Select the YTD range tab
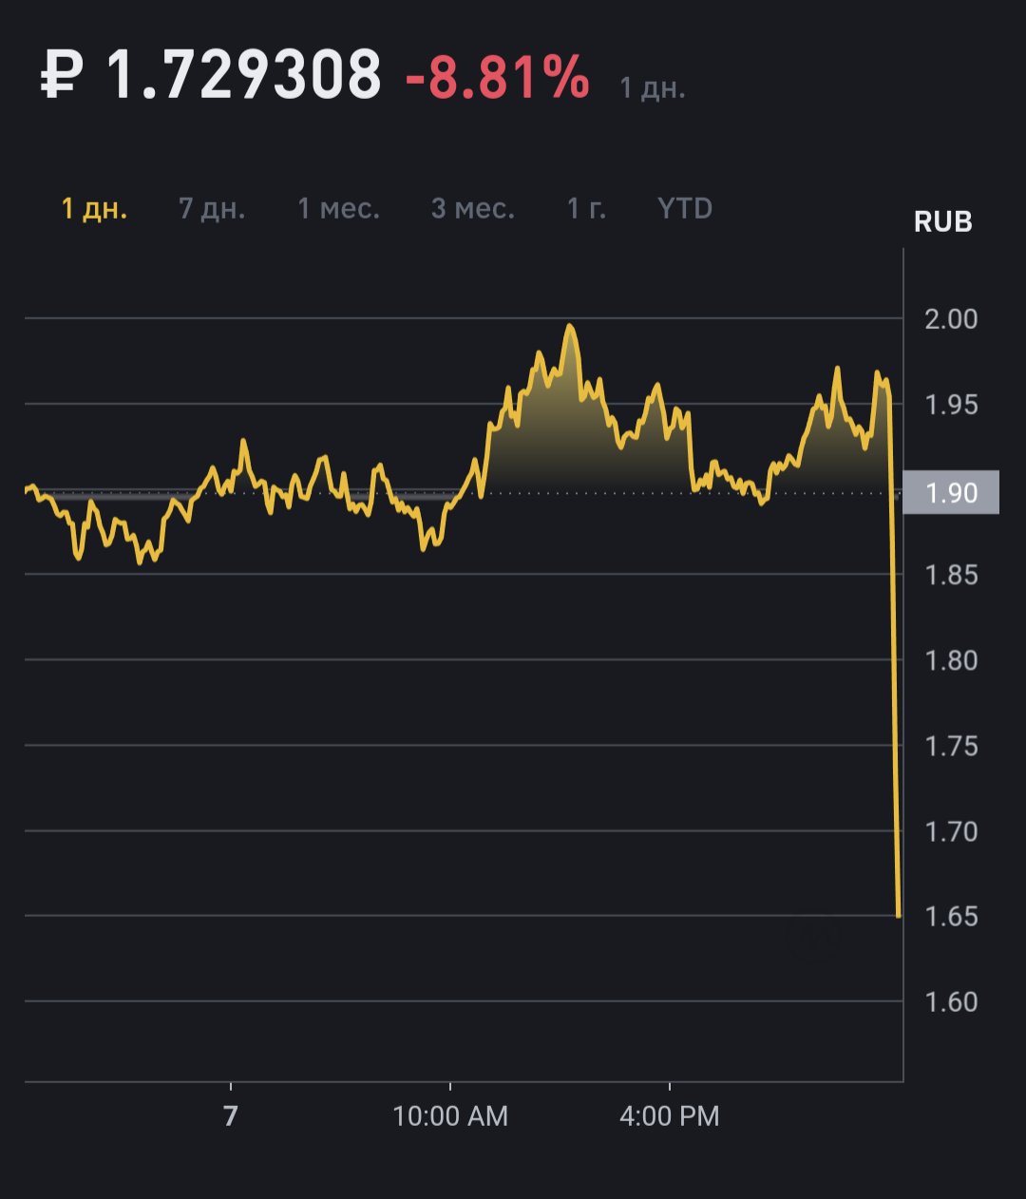Screen dimensions: 1026x1199 click(x=685, y=208)
